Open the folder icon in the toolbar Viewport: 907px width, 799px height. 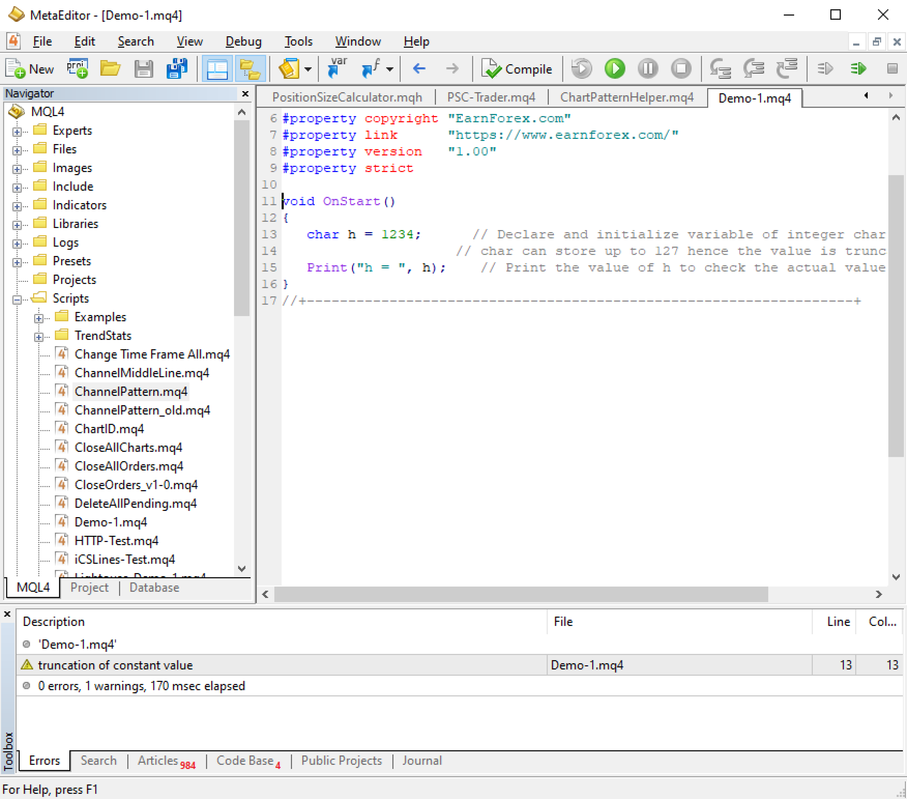pos(110,69)
